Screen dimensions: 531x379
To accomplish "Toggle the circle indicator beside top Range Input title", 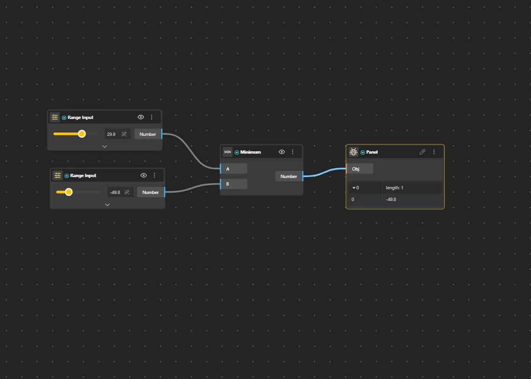I will coord(64,118).
